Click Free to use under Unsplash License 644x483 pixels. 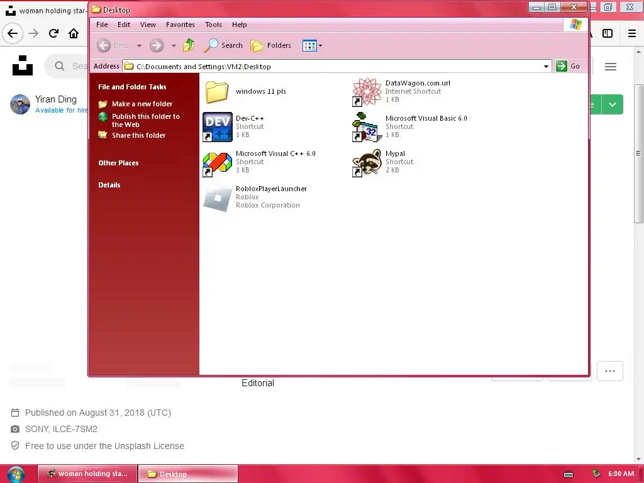pyautogui.click(x=104, y=446)
